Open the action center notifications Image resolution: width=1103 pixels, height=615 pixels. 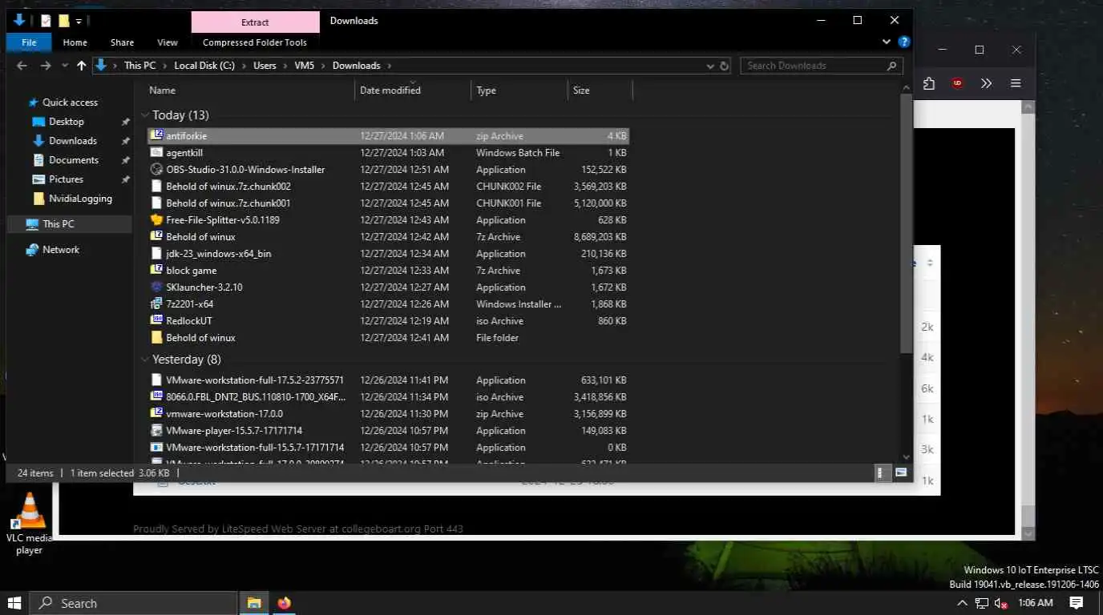[1077, 603]
